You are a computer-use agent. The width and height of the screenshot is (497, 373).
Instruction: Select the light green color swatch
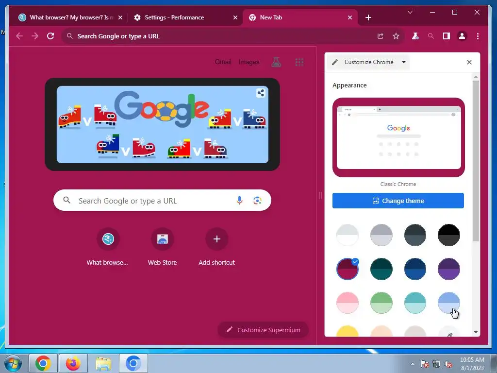(x=381, y=303)
